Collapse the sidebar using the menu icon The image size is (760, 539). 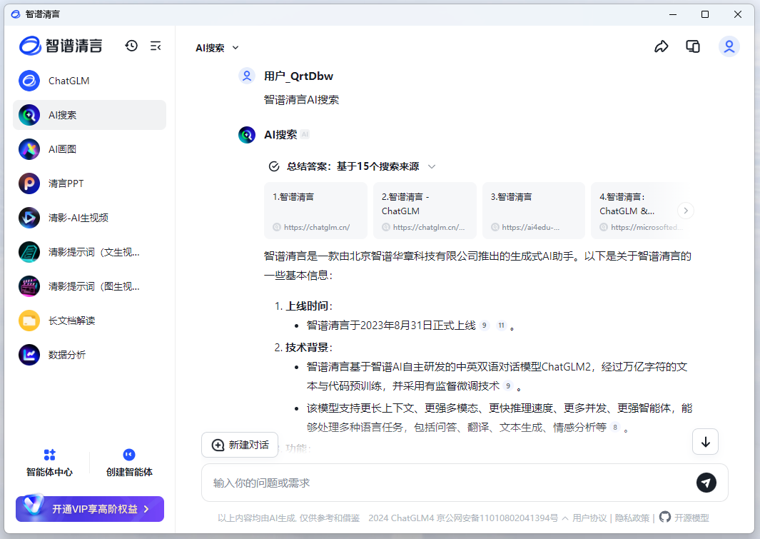point(156,46)
